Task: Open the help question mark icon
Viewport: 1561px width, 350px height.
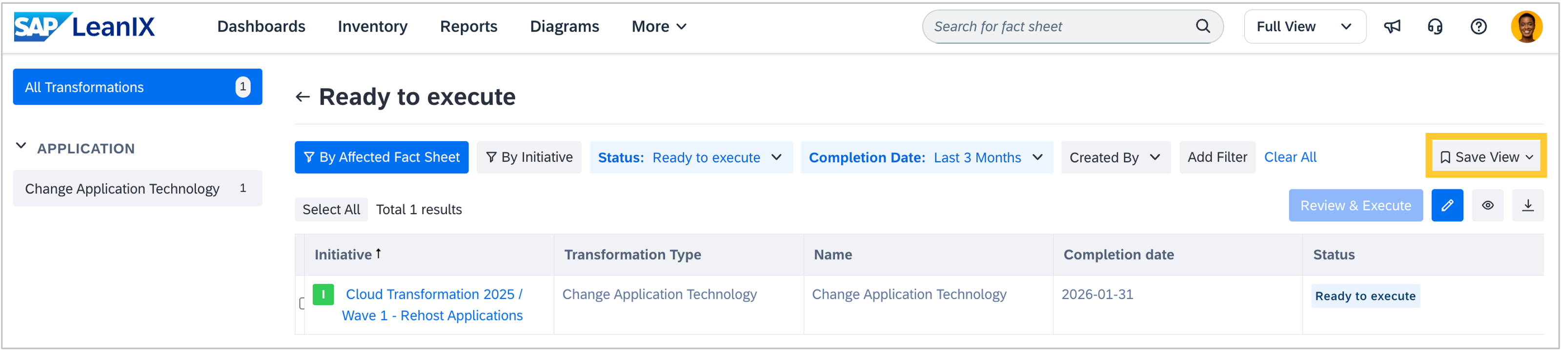Action: (x=1479, y=27)
